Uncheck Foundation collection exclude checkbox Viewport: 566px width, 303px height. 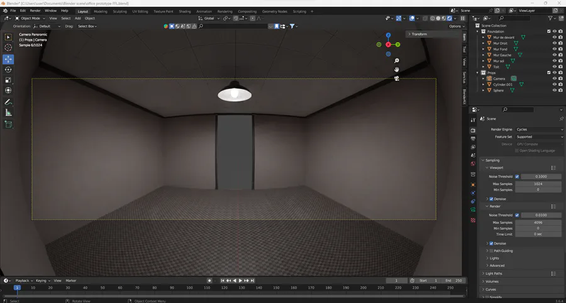549,31
